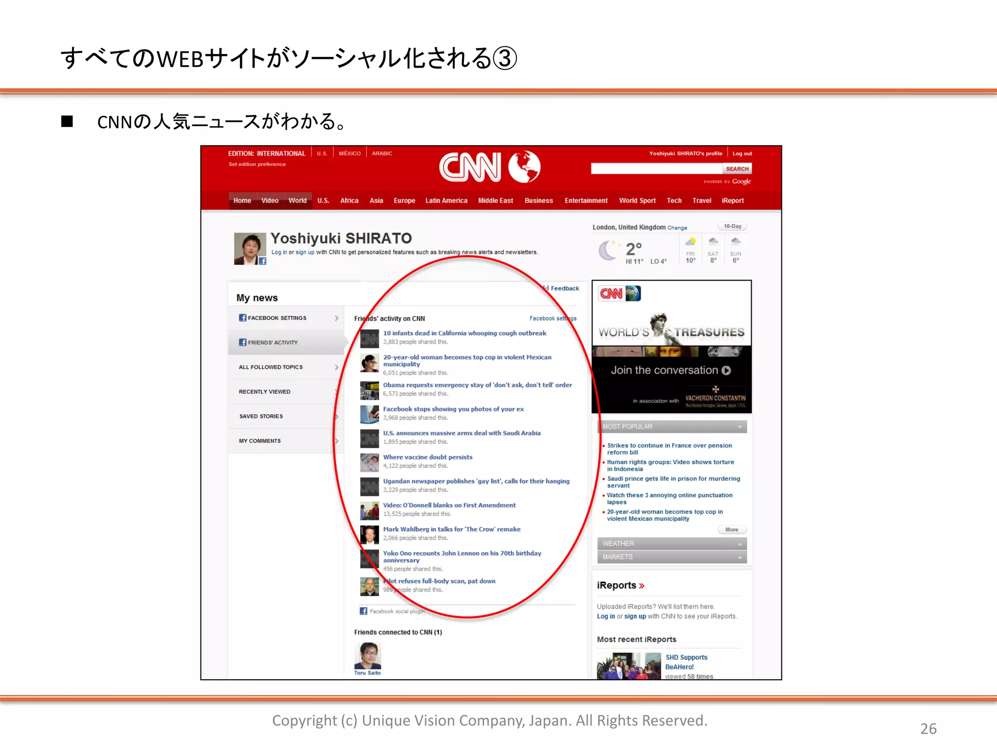
Task: Click More button under Most Popular
Action: [732, 530]
